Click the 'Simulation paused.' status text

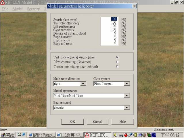click(164, 130)
